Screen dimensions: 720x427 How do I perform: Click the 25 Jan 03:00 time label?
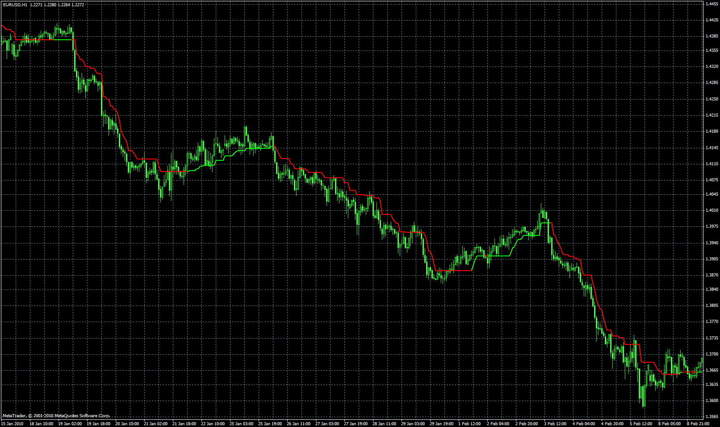pos(241,423)
